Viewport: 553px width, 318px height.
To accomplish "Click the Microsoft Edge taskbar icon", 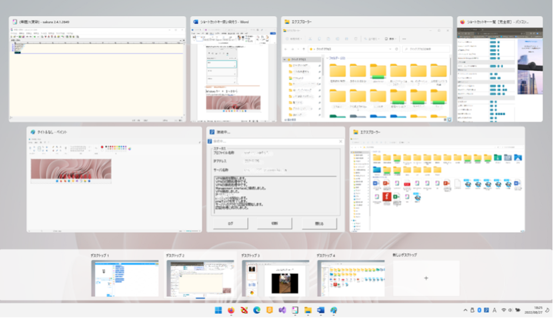I will (x=256, y=310).
